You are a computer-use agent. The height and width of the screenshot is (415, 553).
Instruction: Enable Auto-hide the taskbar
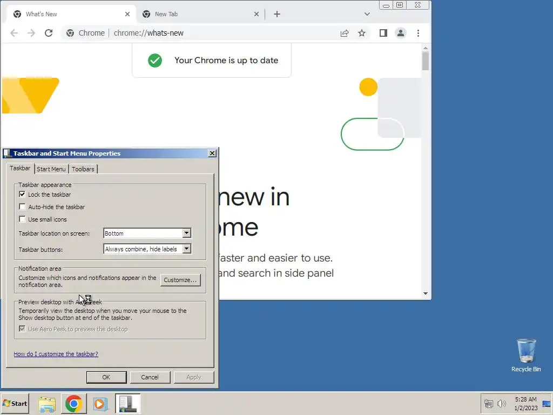click(22, 207)
